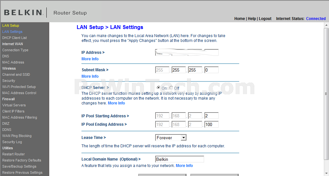This screenshot has height=176, width=329.
Task: Open the Utilities section
Action: pos(7,148)
